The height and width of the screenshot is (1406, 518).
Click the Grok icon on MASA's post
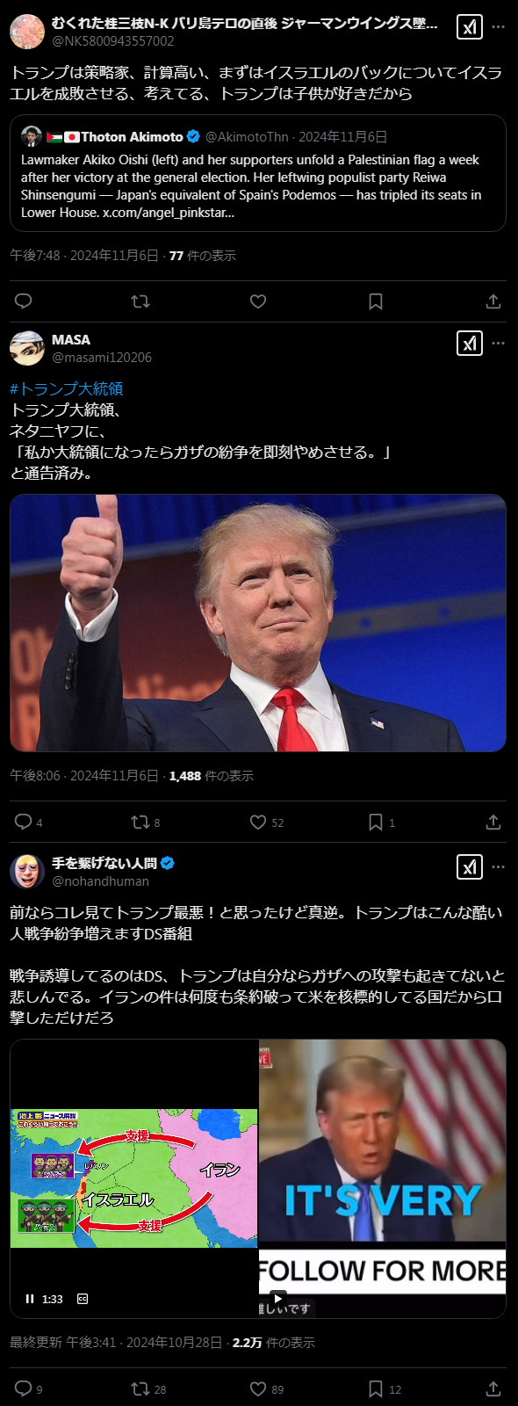point(470,343)
